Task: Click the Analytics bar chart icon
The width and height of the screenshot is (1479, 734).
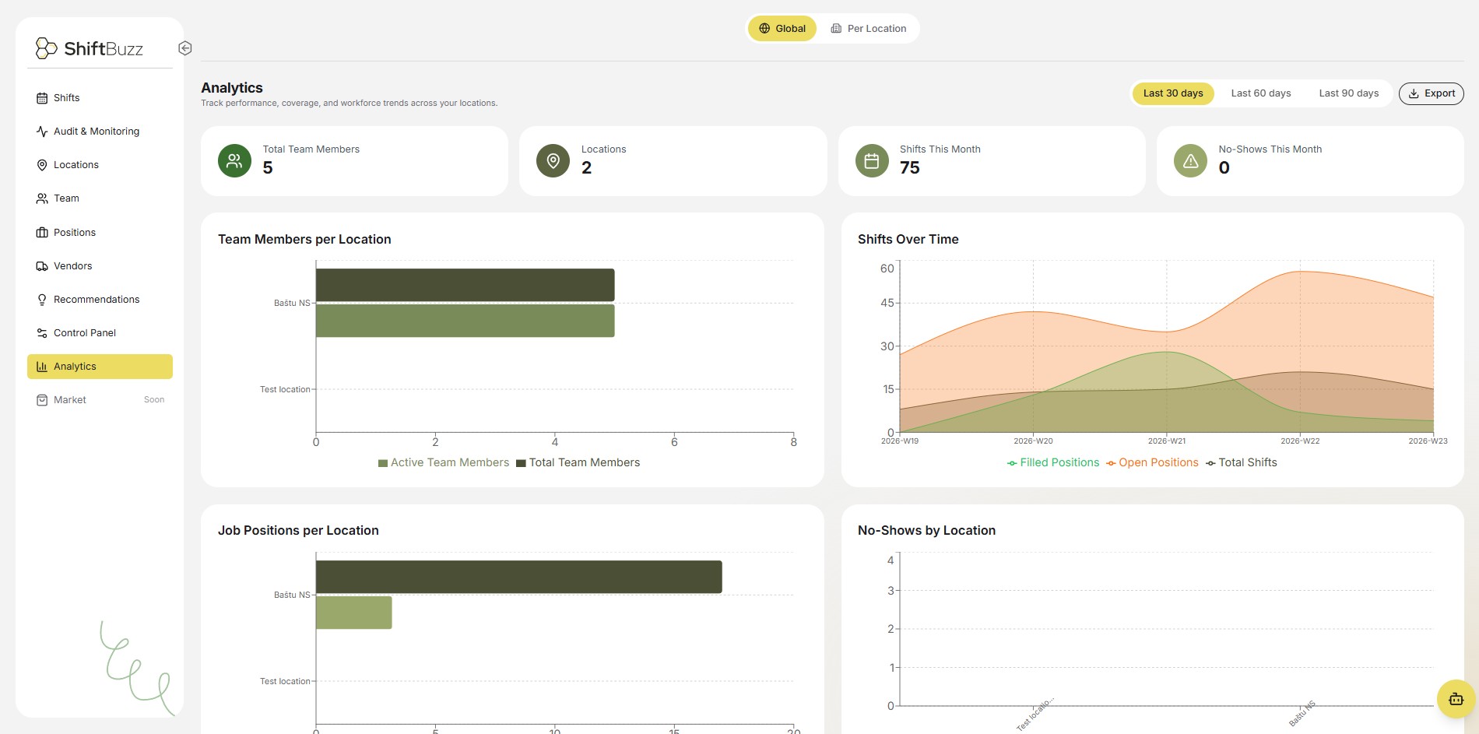Action: 42,367
